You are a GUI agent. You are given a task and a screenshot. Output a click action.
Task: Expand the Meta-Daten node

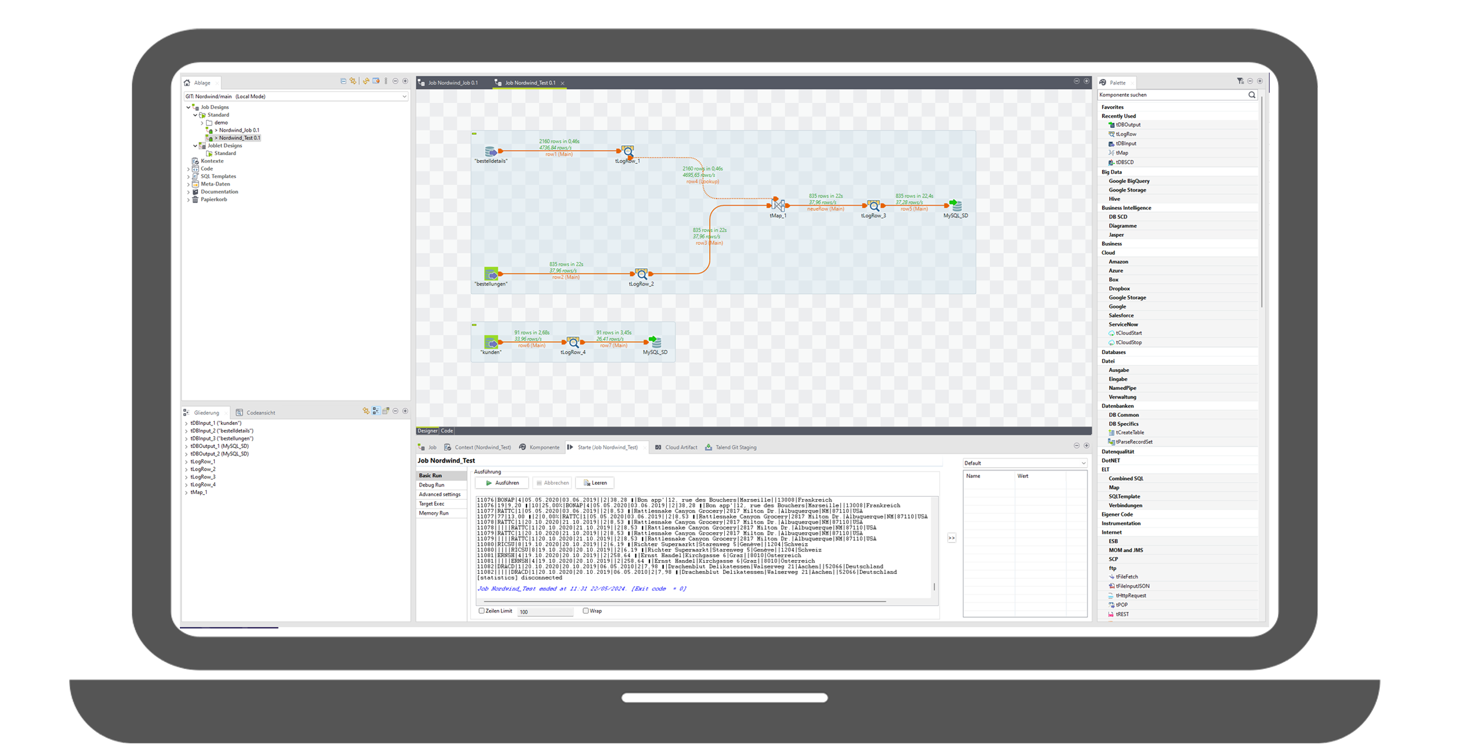point(188,184)
